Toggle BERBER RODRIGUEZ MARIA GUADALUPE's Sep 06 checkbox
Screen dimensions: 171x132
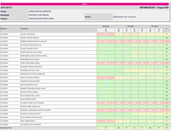point(119,42)
